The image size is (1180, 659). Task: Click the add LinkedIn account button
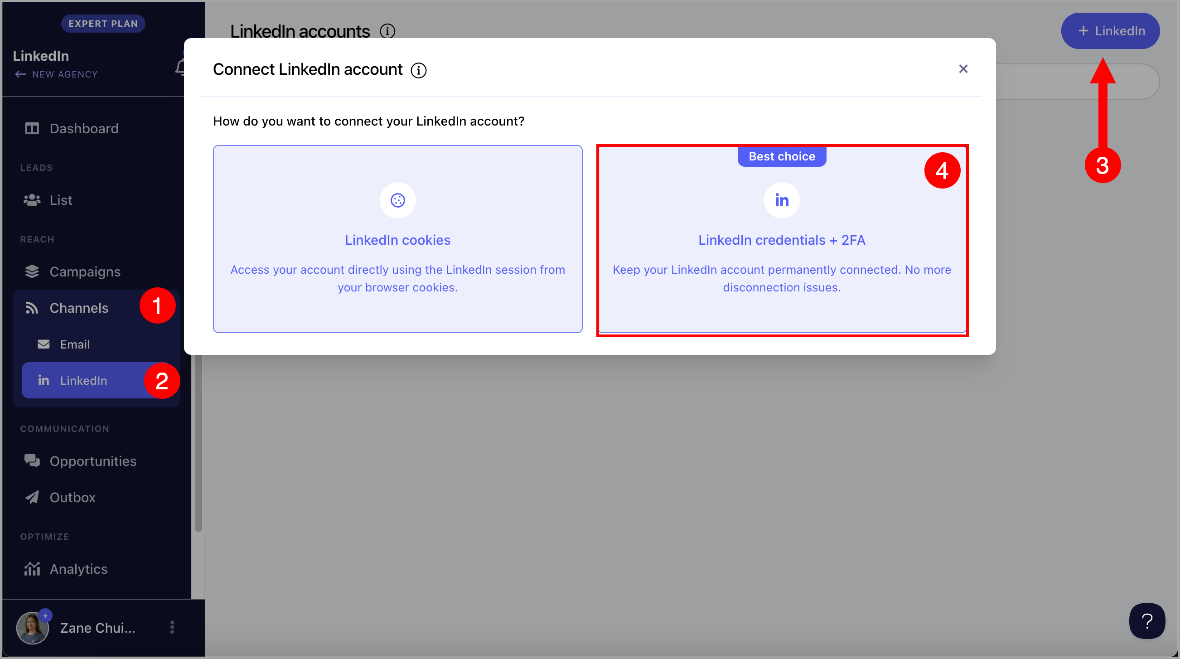(x=1110, y=31)
